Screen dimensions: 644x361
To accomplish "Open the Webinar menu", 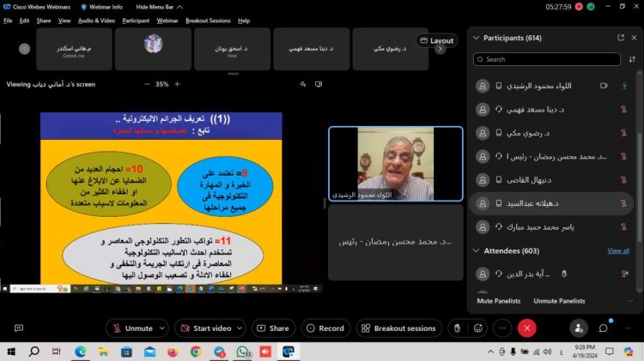I will (167, 21).
